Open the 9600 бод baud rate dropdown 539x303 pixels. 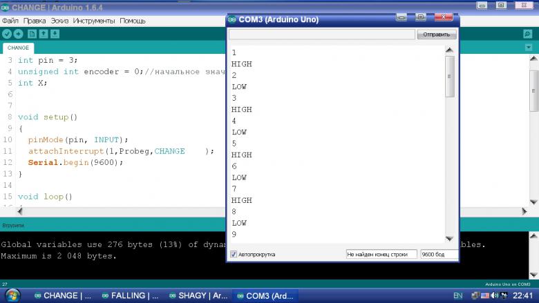pos(438,254)
